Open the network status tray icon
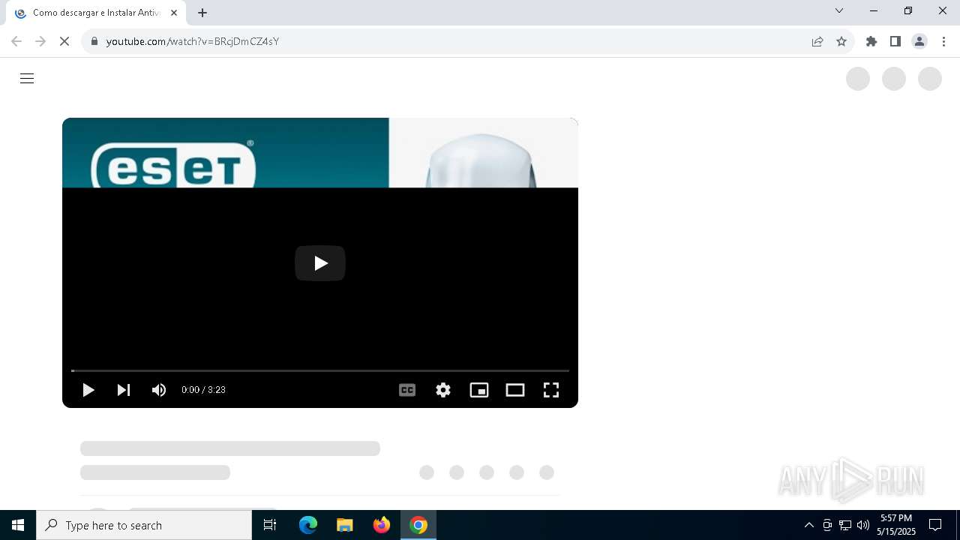 click(845, 525)
